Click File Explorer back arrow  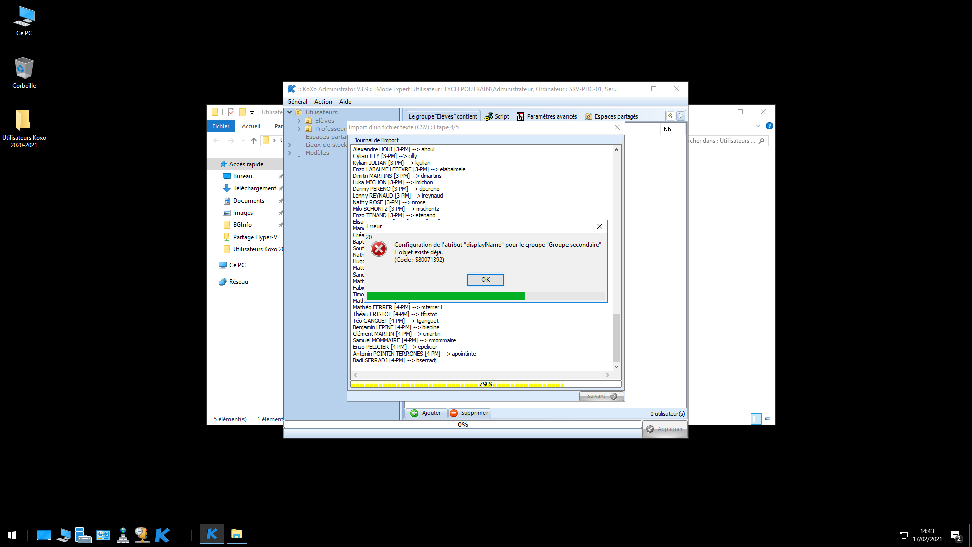[x=216, y=141]
